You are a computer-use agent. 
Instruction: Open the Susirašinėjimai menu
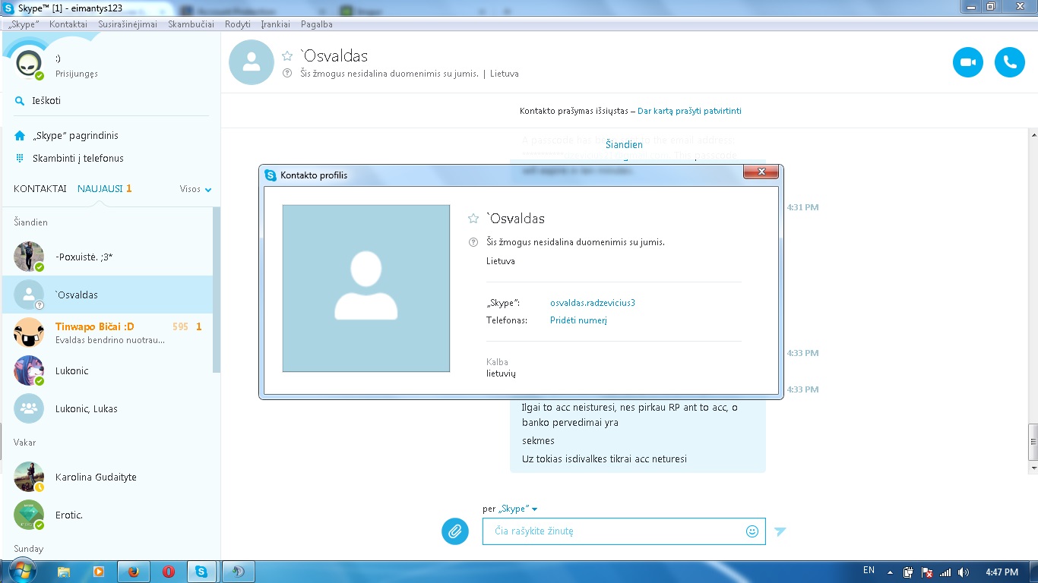click(x=128, y=24)
